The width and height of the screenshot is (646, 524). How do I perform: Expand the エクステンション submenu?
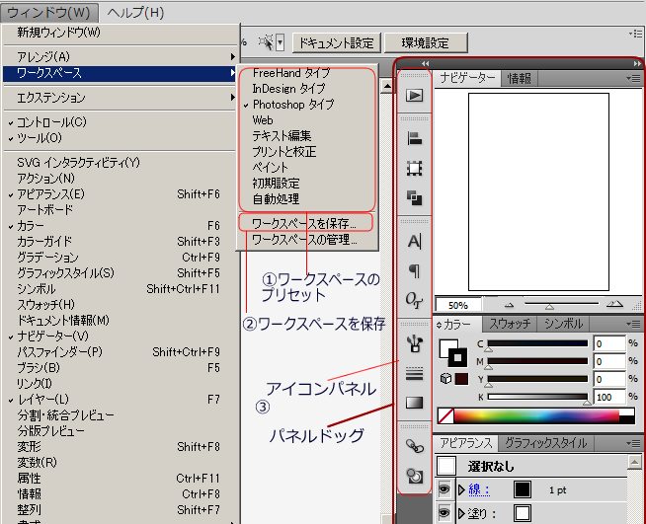pos(120,98)
